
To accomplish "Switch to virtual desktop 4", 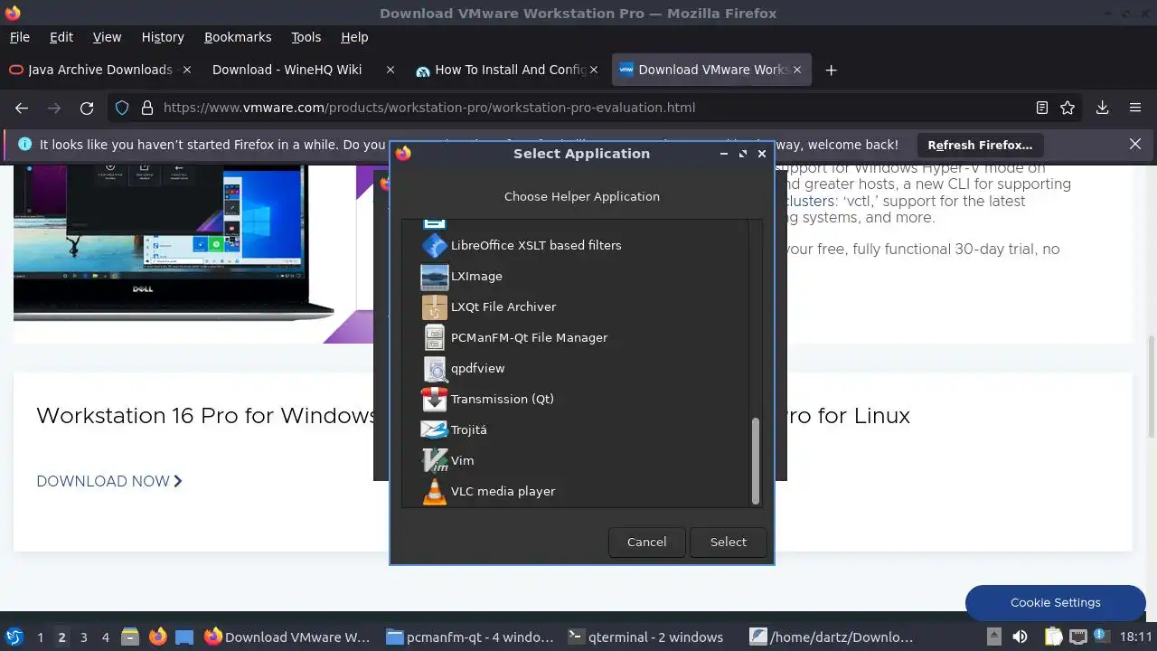I will [105, 637].
